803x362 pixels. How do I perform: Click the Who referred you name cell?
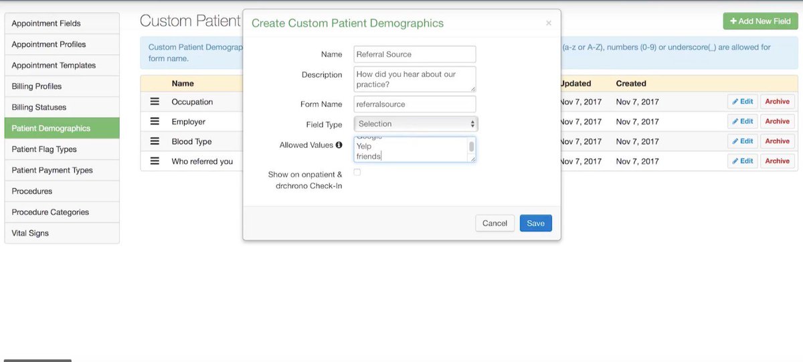point(202,161)
